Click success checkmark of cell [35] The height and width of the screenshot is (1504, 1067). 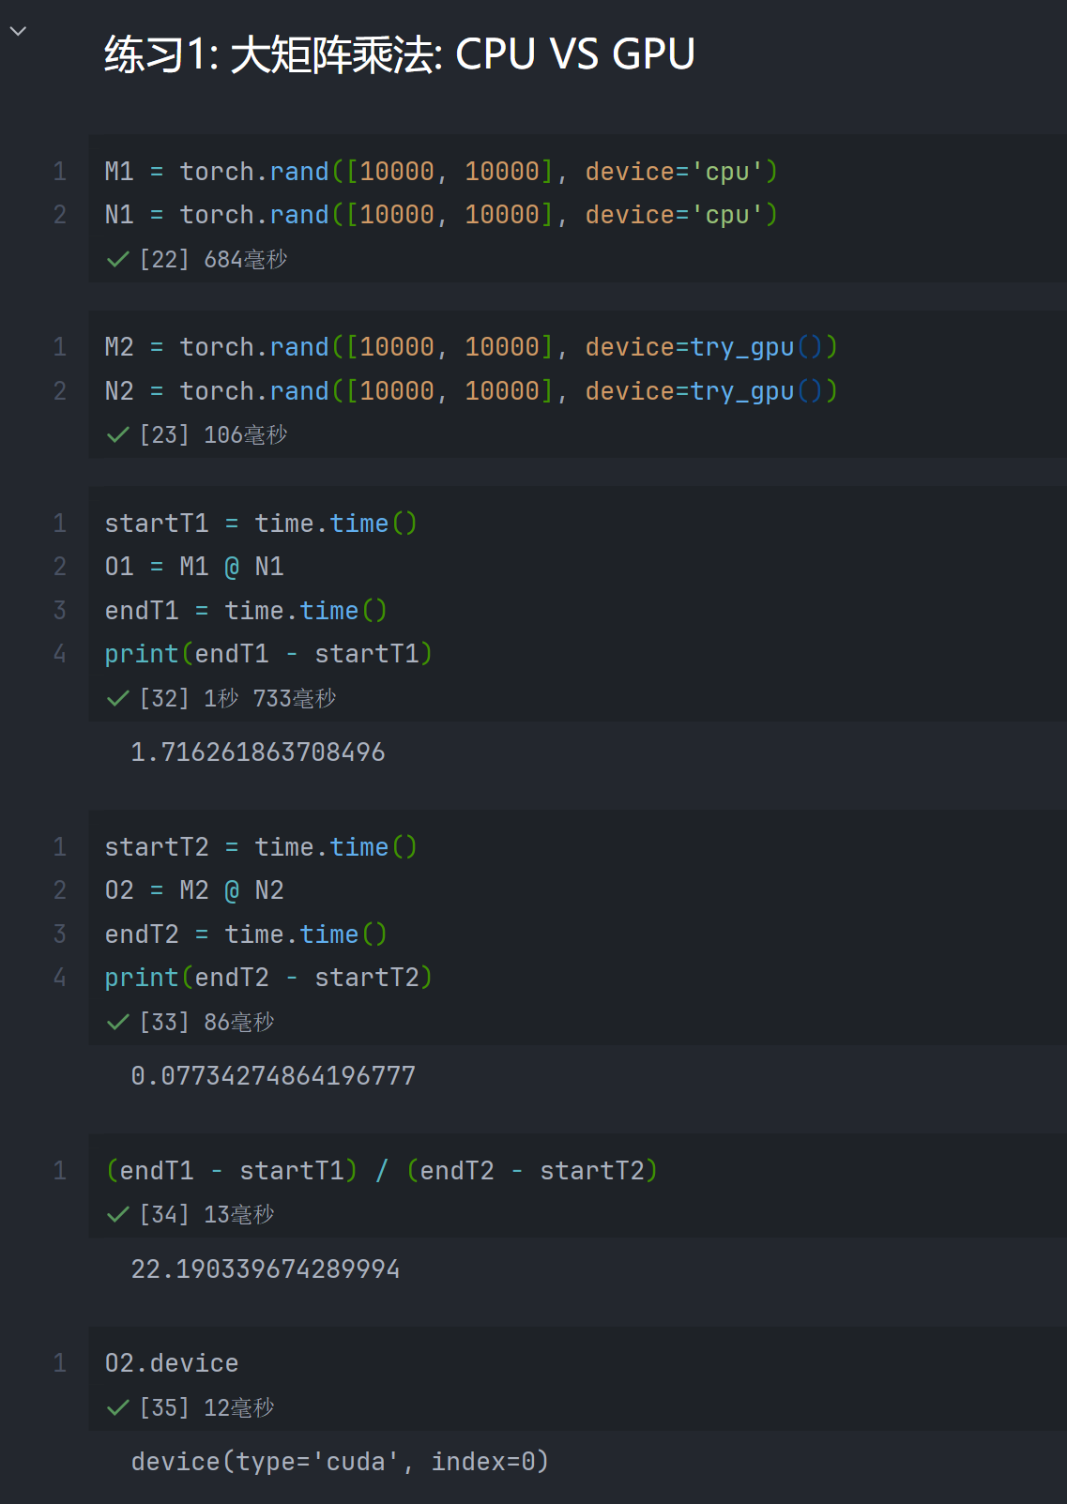pyautogui.click(x=117, y=1408)
